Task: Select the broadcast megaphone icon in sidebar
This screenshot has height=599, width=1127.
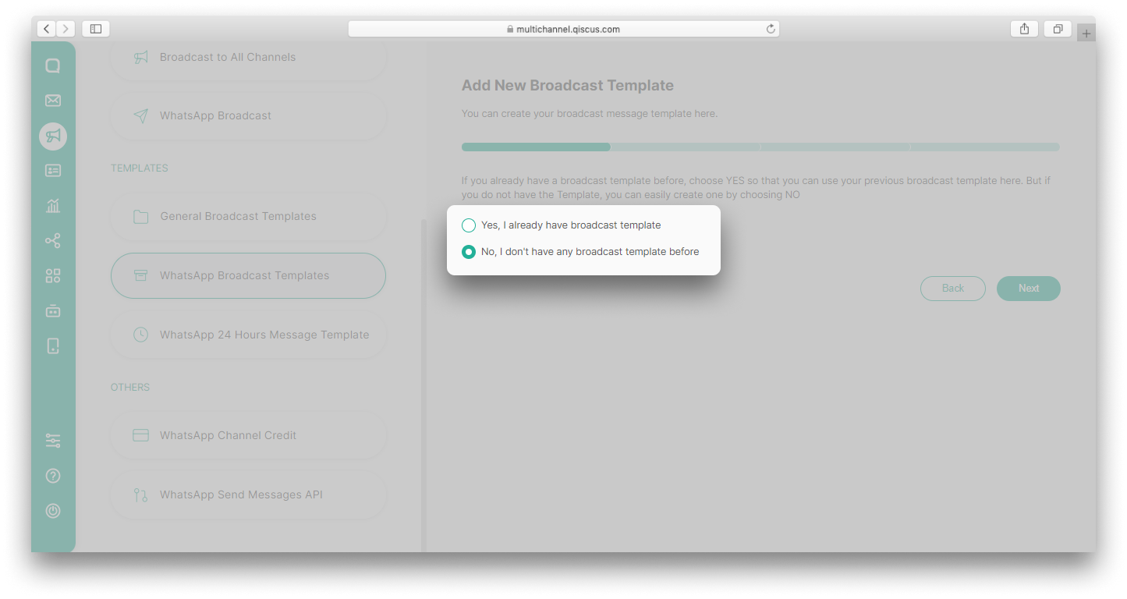Action: [53, 136]
